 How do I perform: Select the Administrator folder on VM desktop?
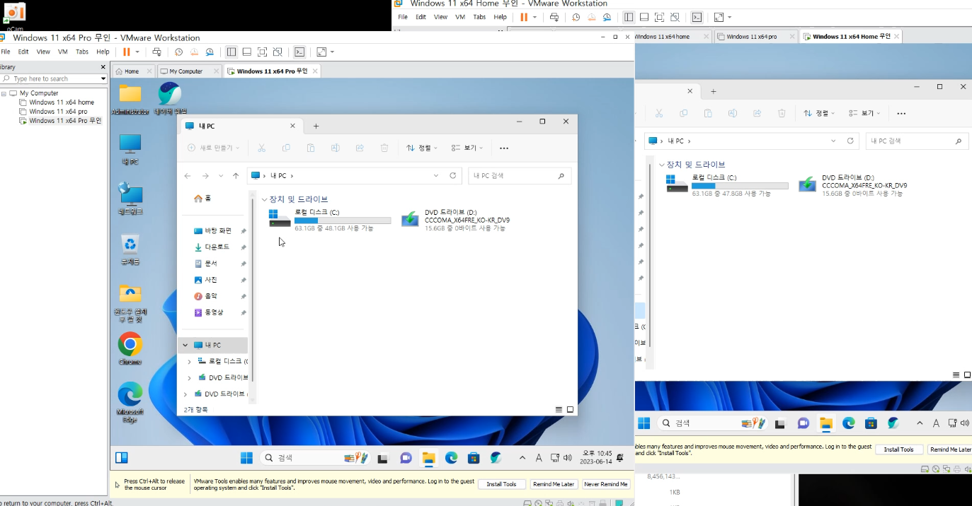130,98
